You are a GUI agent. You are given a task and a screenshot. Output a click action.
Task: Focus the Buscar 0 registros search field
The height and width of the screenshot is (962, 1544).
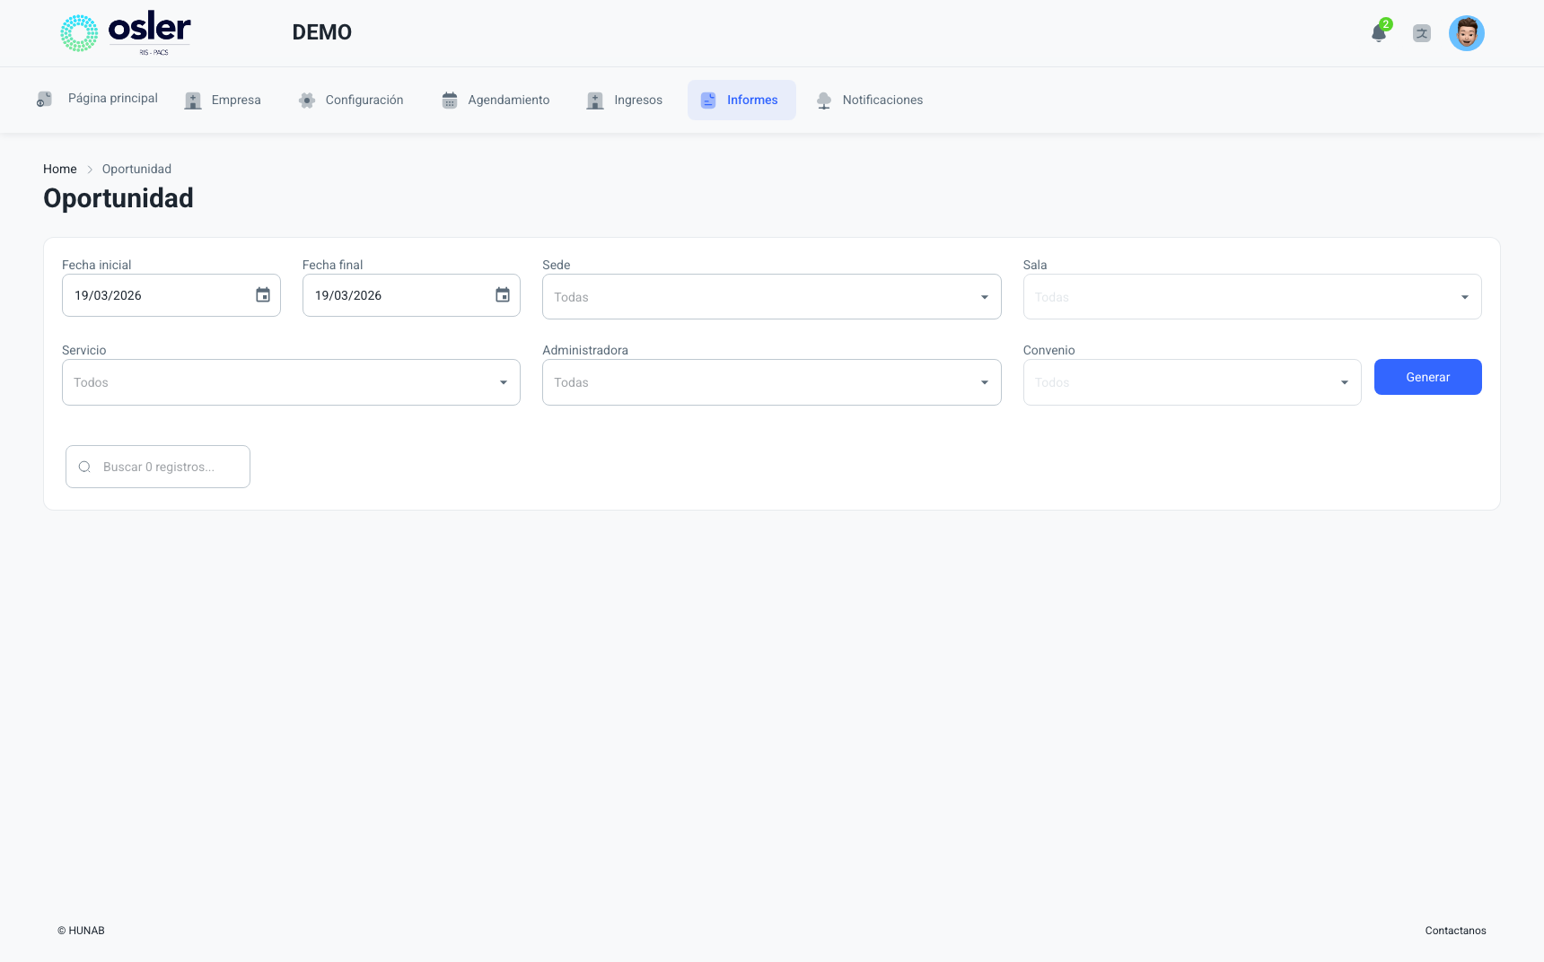[158, 467]
